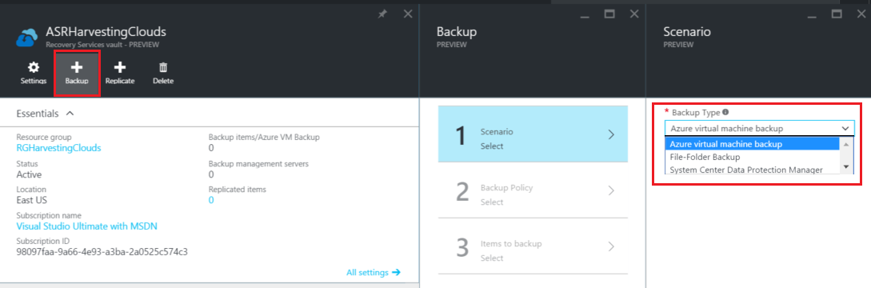Maximize the Backup blade
Viewport: 871px width, 288px height.
click(609, 14)
